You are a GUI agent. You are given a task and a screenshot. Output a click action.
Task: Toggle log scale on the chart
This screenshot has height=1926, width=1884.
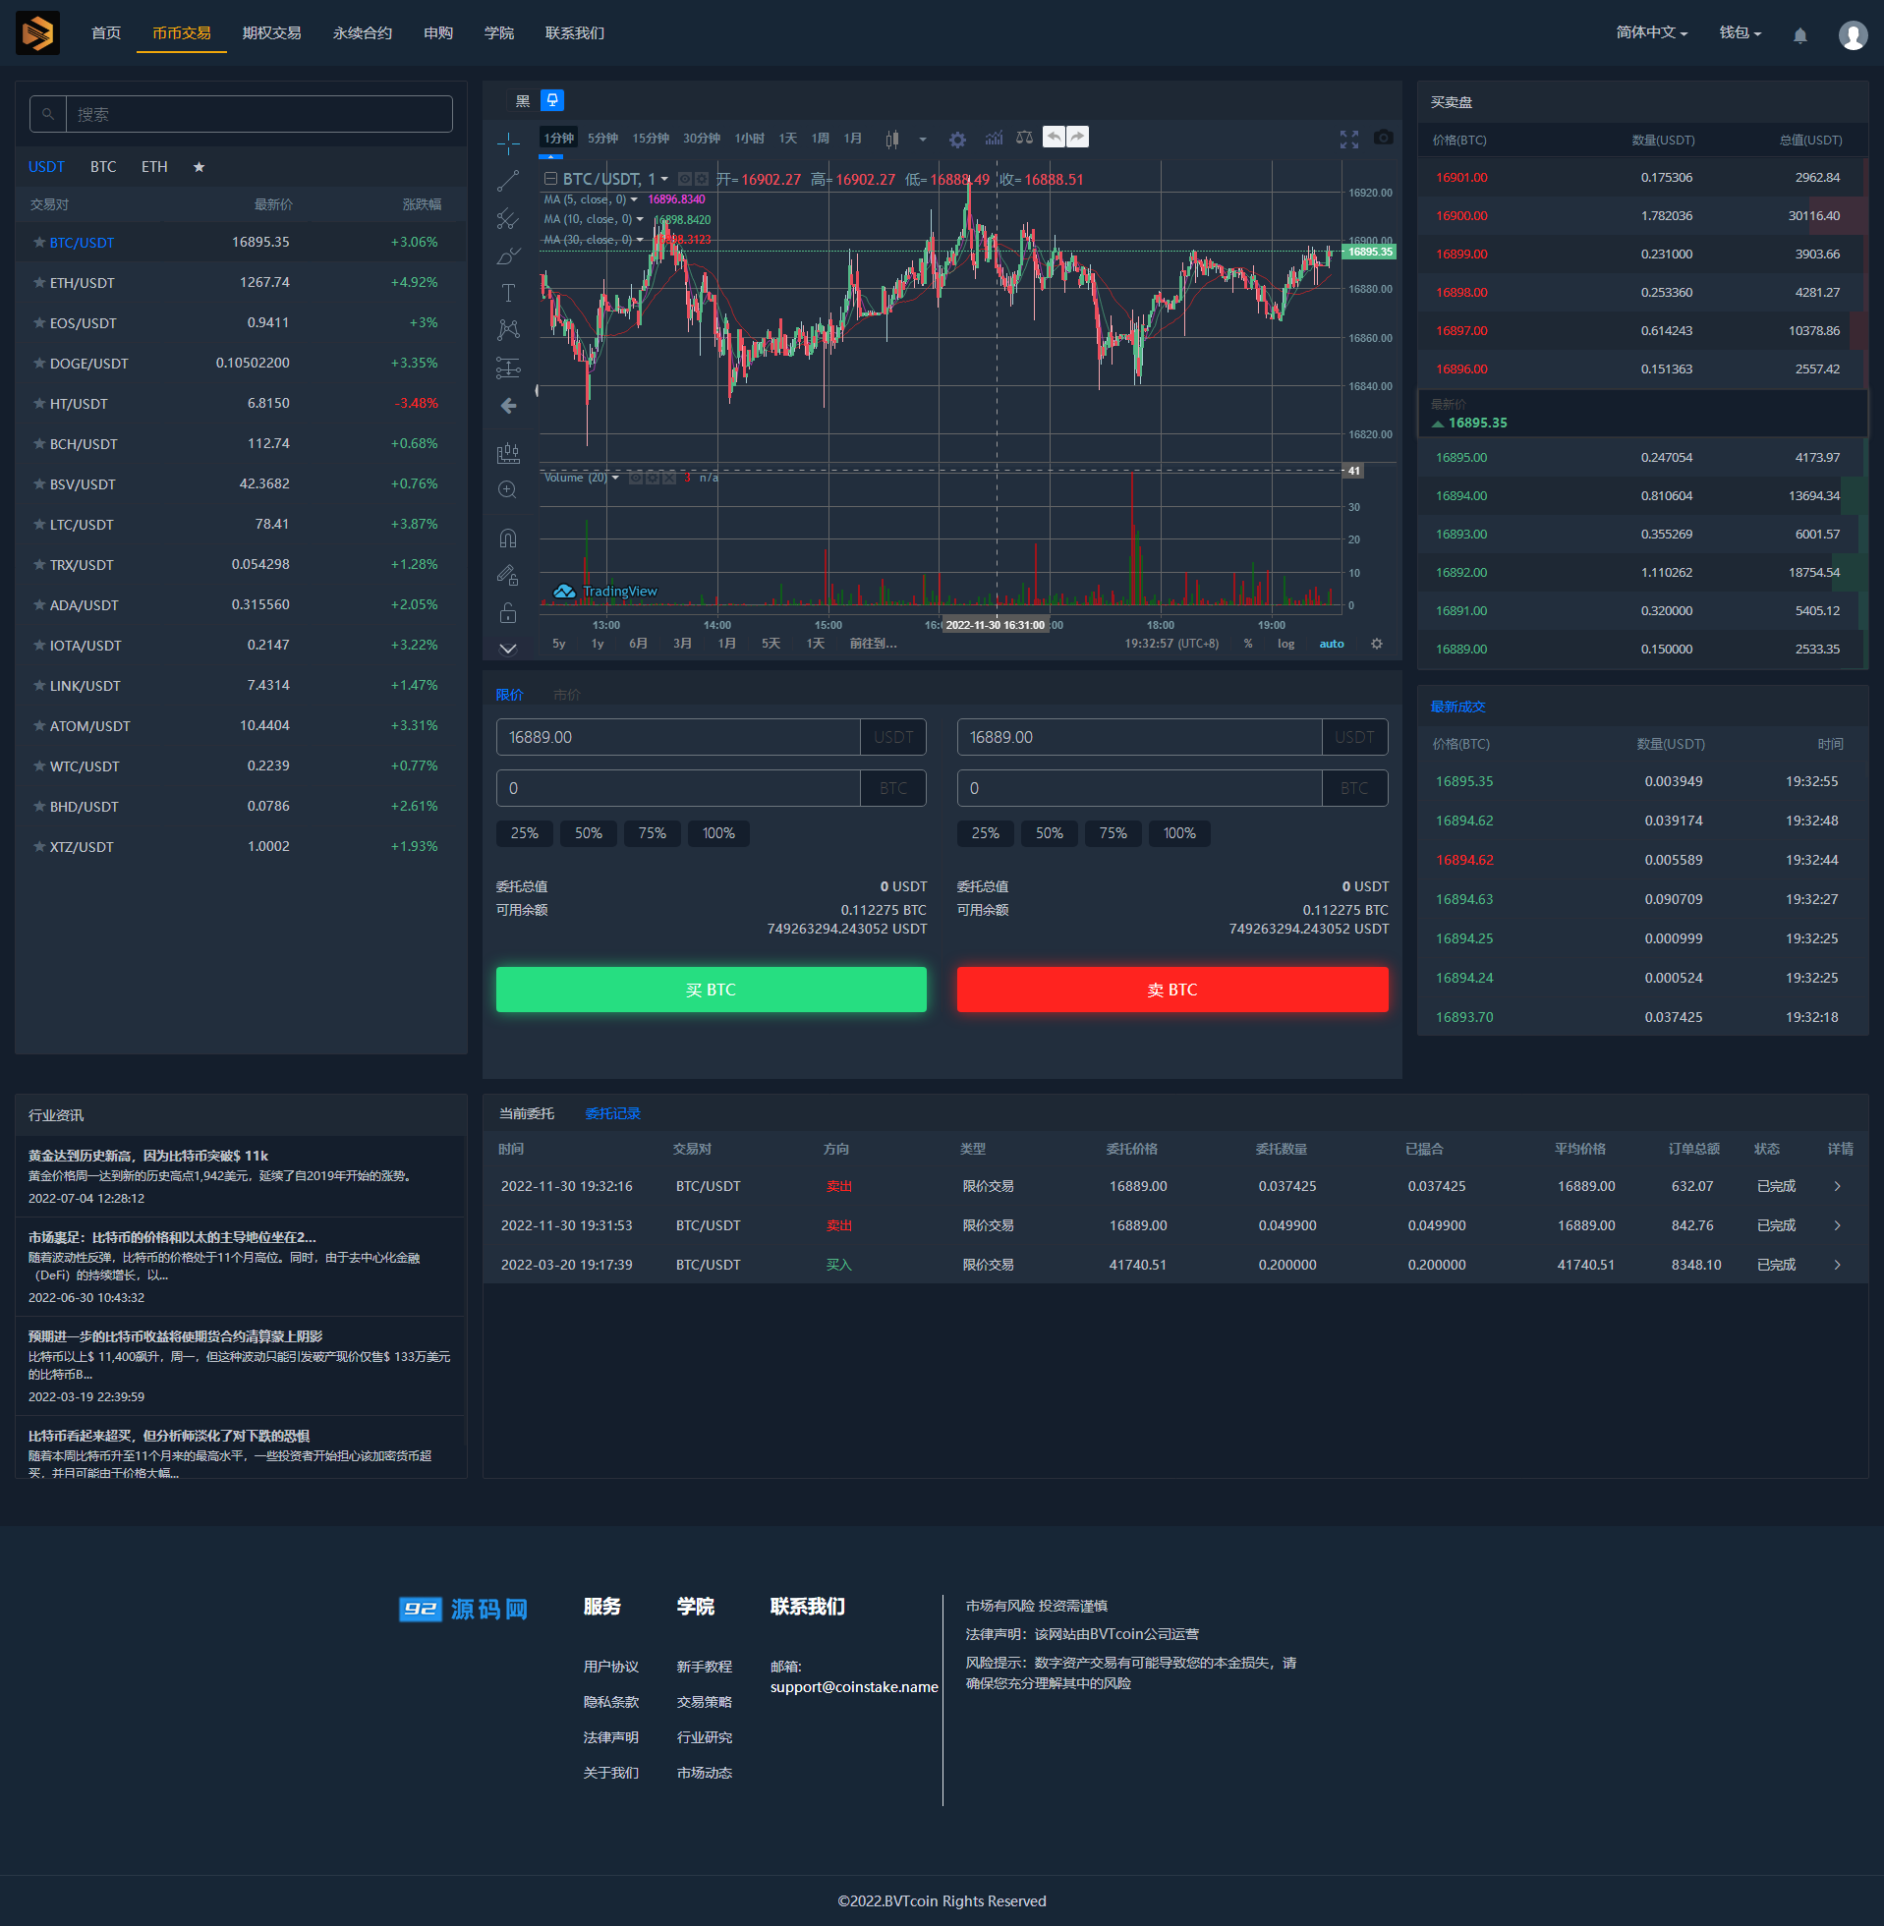[1285, 644]
